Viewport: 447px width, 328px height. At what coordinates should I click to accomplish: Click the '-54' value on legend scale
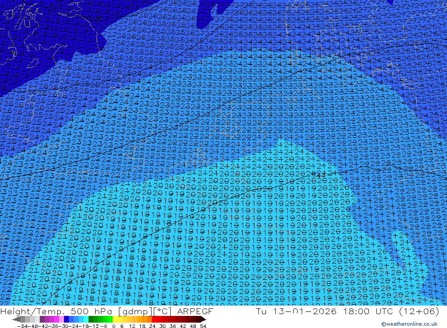pyautogui.click(x=22, y=326)
